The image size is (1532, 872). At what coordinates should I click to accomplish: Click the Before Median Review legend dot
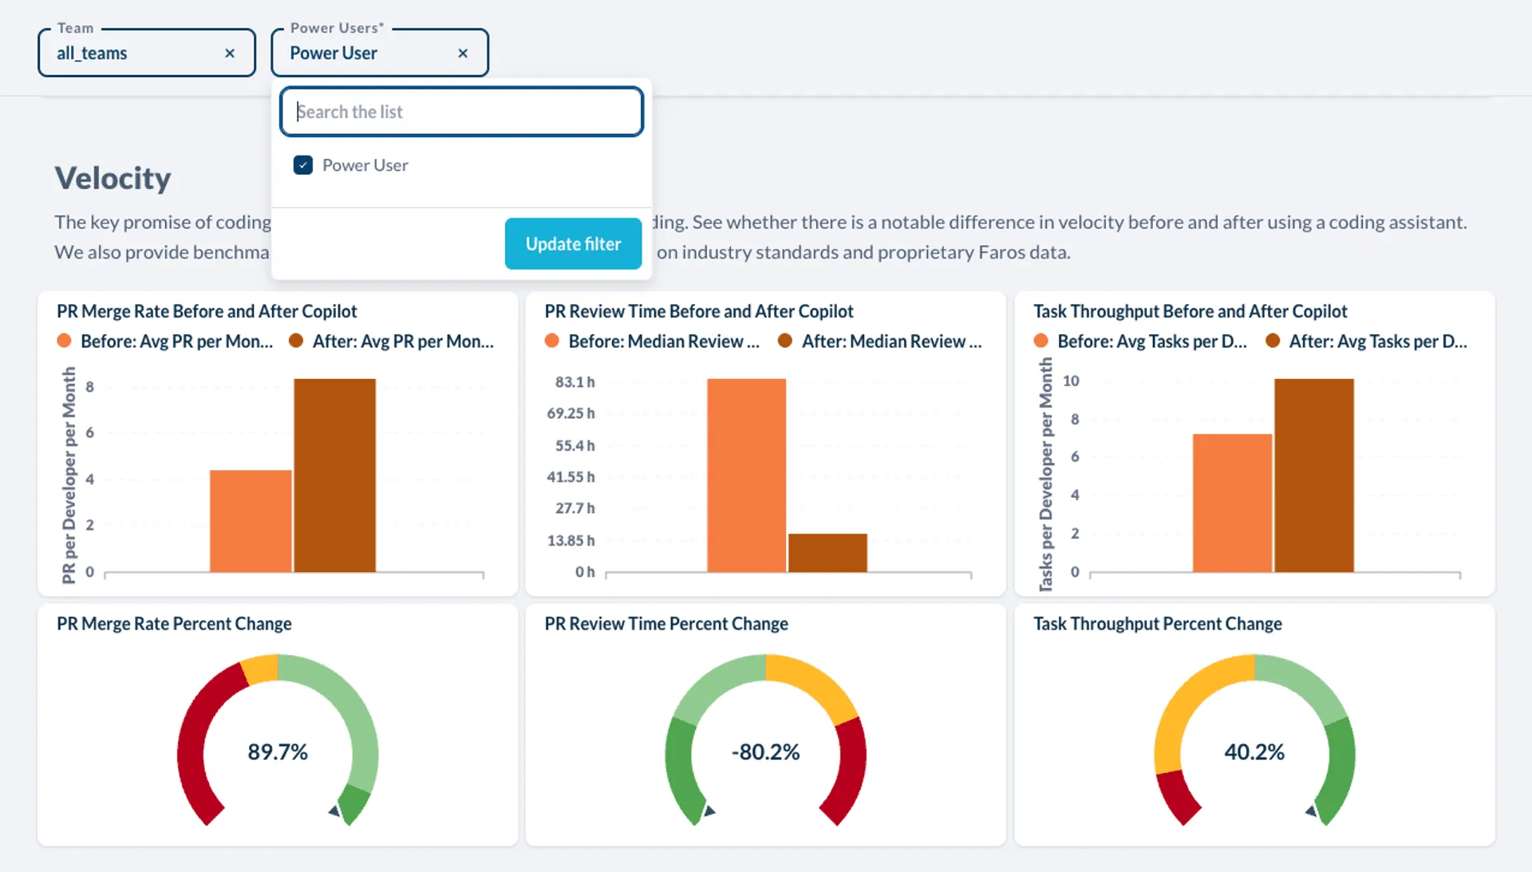pos(551,341)
